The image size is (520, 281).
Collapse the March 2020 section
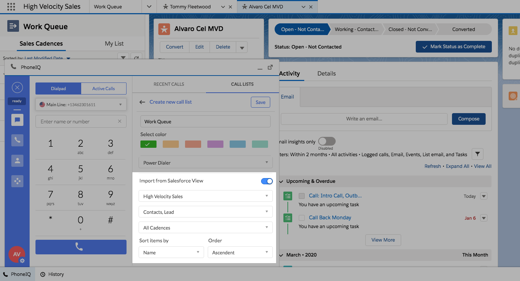coord(282,255)
